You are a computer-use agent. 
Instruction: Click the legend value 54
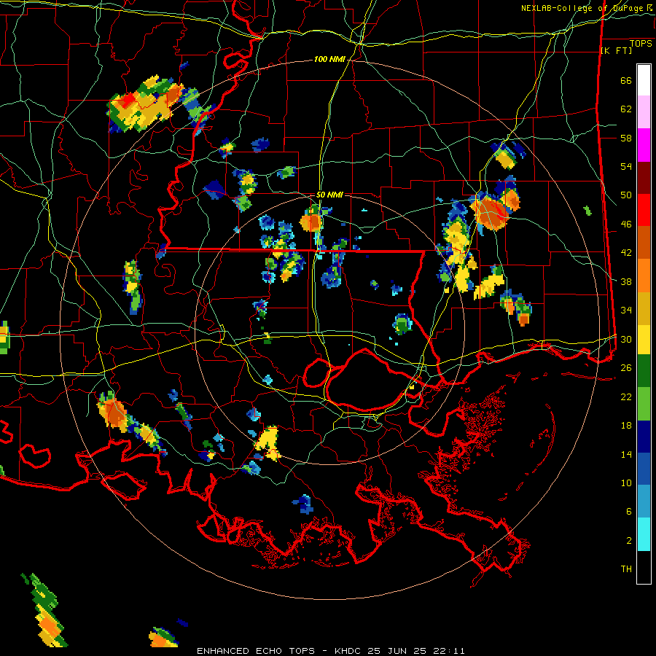[x=626, y=166]
